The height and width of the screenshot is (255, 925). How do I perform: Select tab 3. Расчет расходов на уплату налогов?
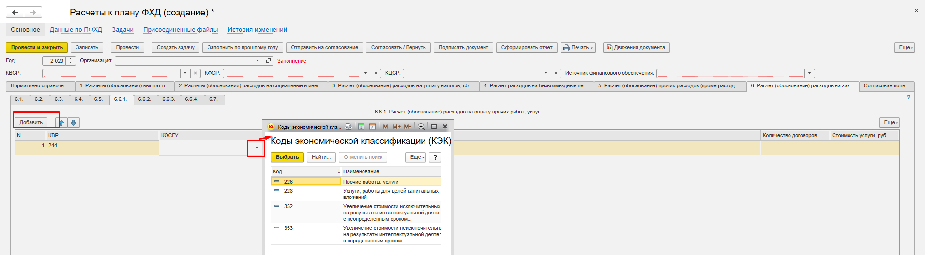(403, 86)
